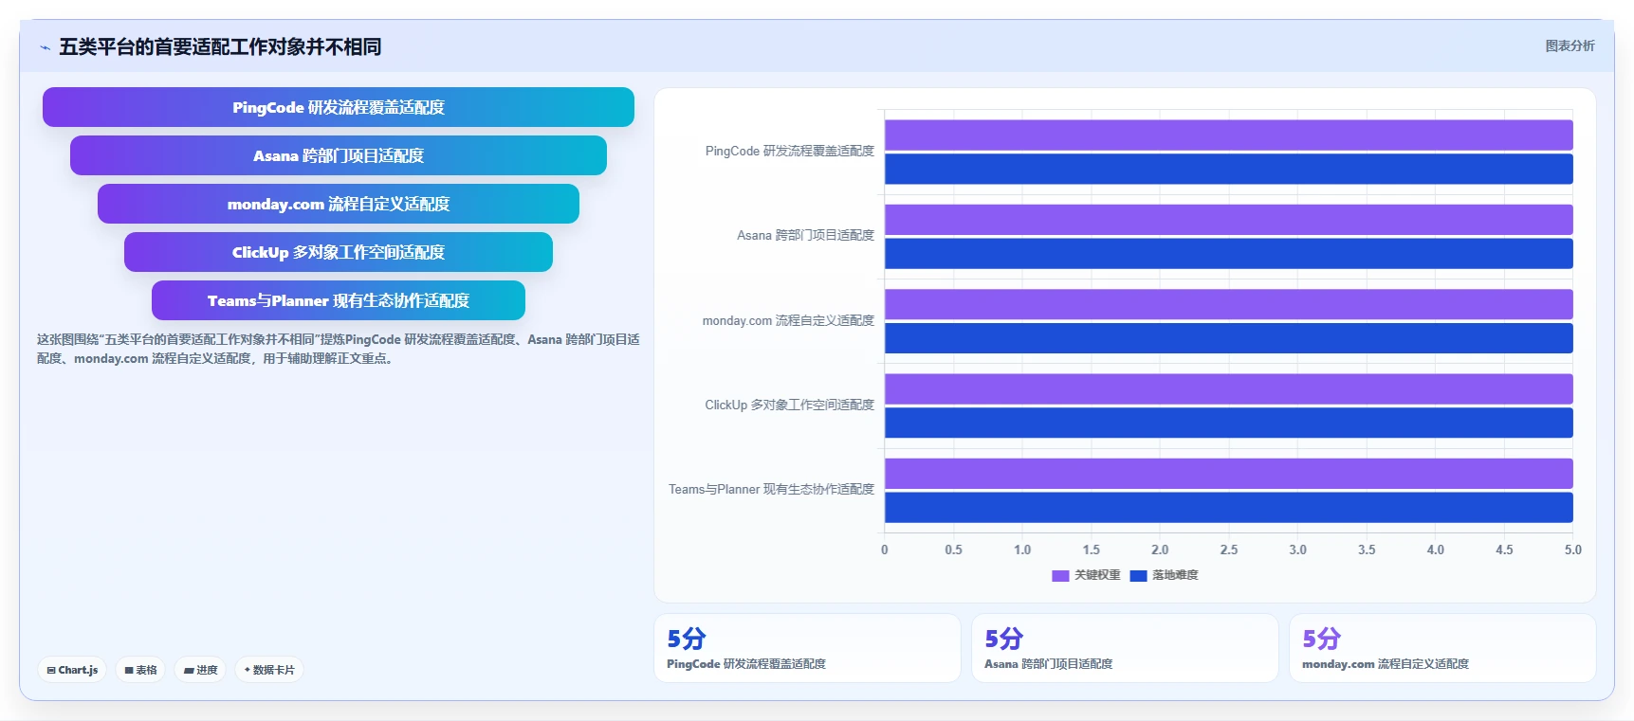Viewport: 1634px width, 721px height.
Task: Click the small icon before the title
Action: 45,47
